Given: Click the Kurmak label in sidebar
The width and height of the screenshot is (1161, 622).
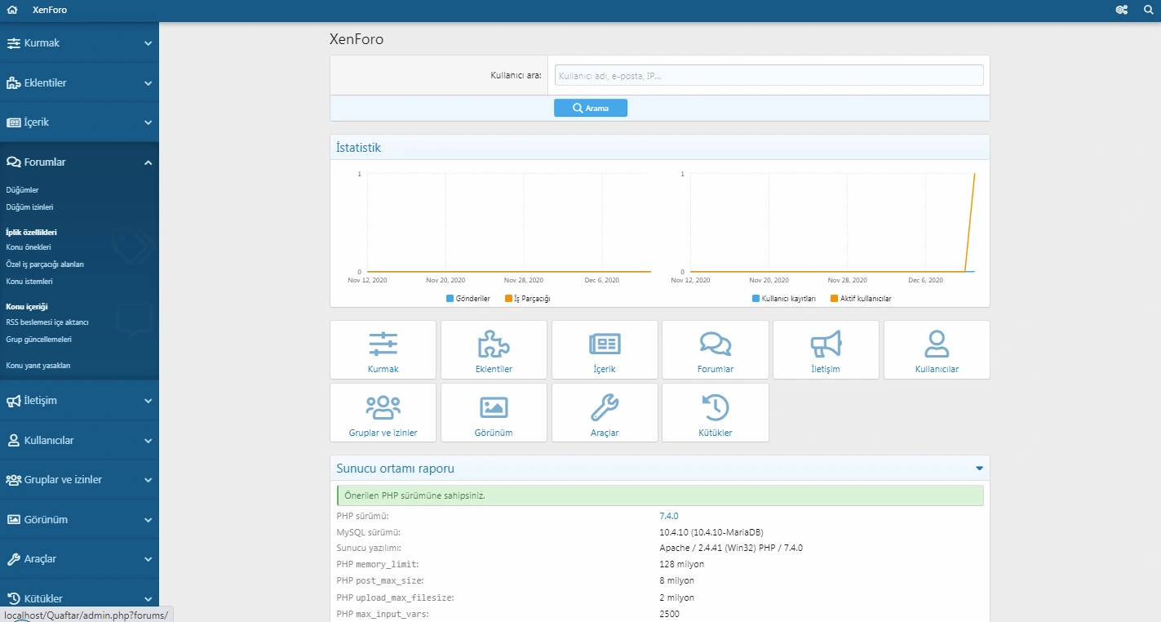Looking at the screenshot, I should [x=42, y=43].
